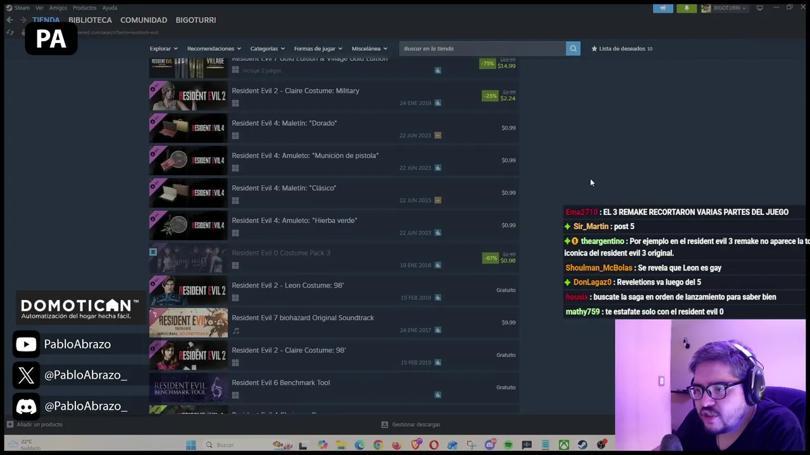Image resolution: width=810 pixels, height=455 pixels.
Task: Open the Productos menu
Action: pos(84,8)
